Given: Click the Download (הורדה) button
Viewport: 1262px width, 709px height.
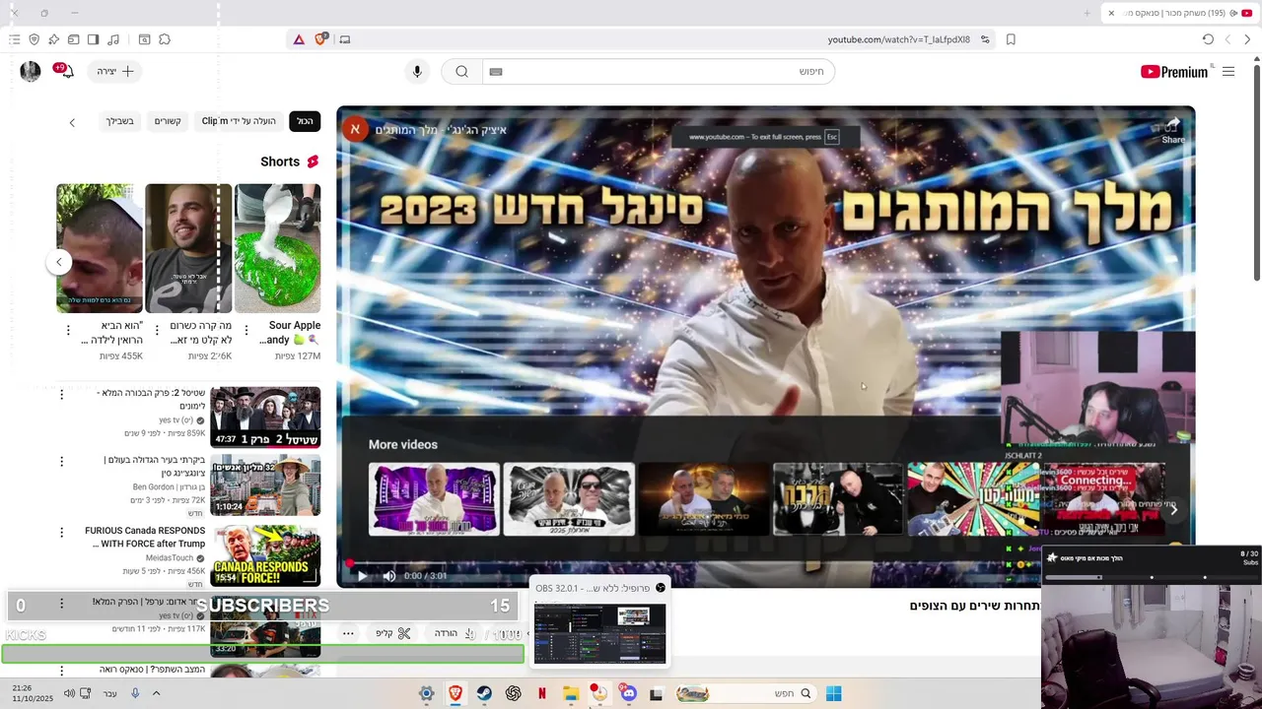Looking at the screenshot, I should [x=455, y=633].
